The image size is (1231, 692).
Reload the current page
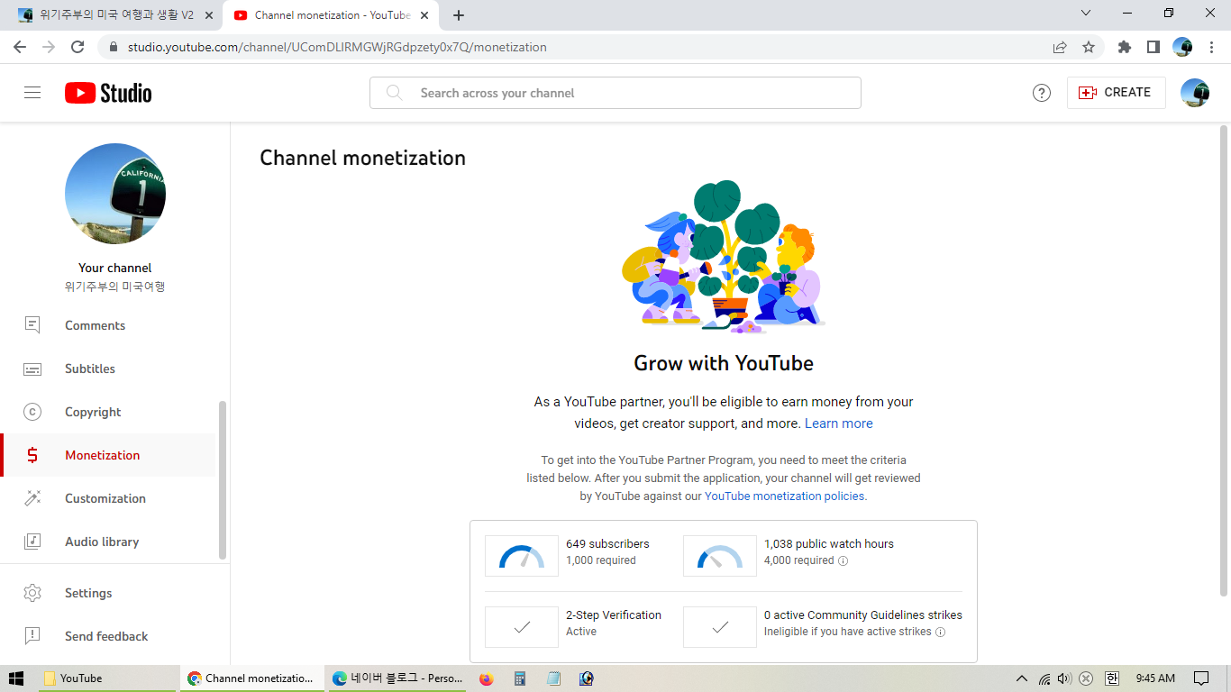click(78, 47)
